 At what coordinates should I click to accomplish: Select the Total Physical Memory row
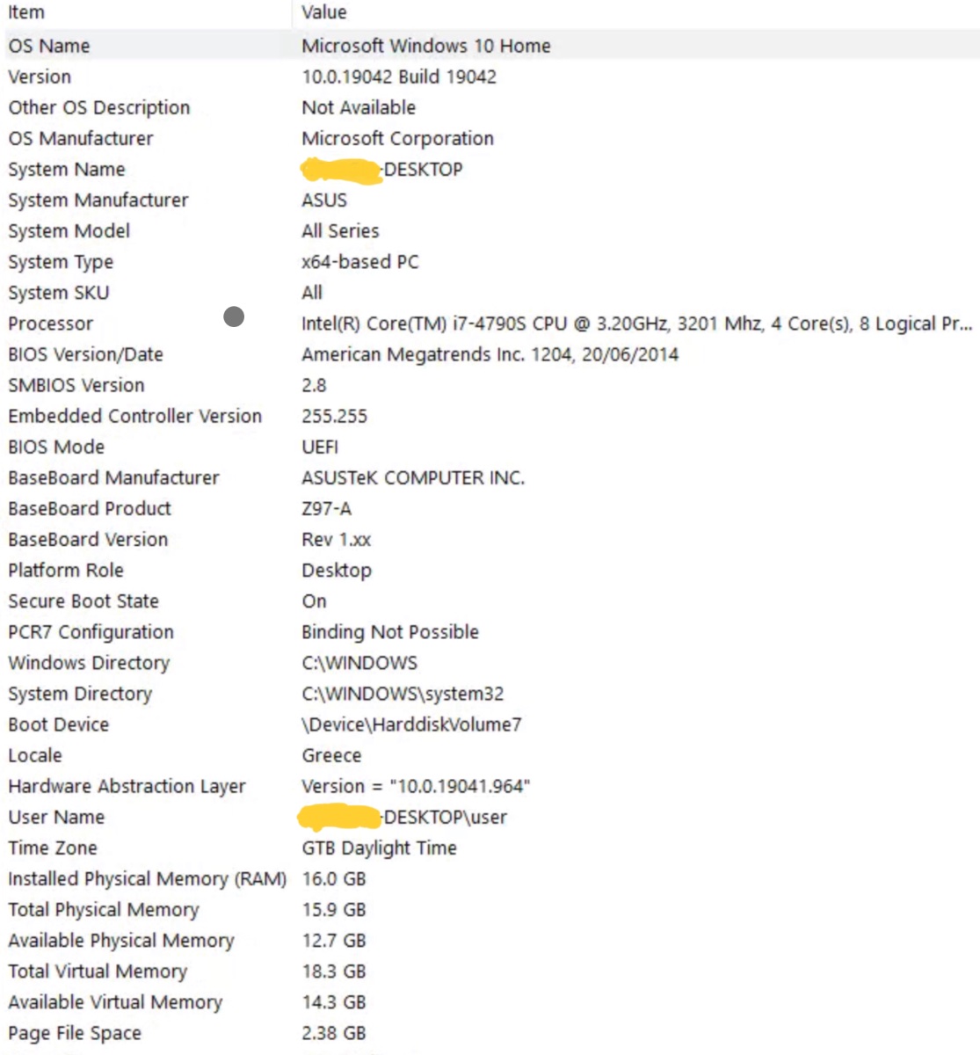104,910
